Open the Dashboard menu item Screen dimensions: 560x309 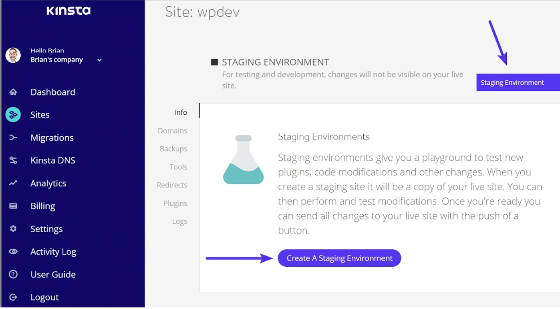53,92
